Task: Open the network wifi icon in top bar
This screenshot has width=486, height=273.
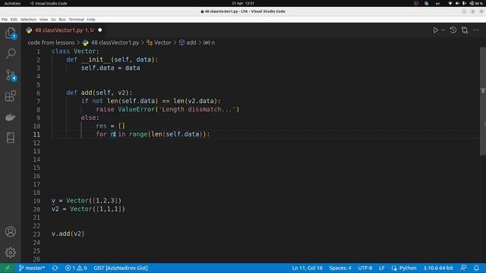Action: (450, 3)
